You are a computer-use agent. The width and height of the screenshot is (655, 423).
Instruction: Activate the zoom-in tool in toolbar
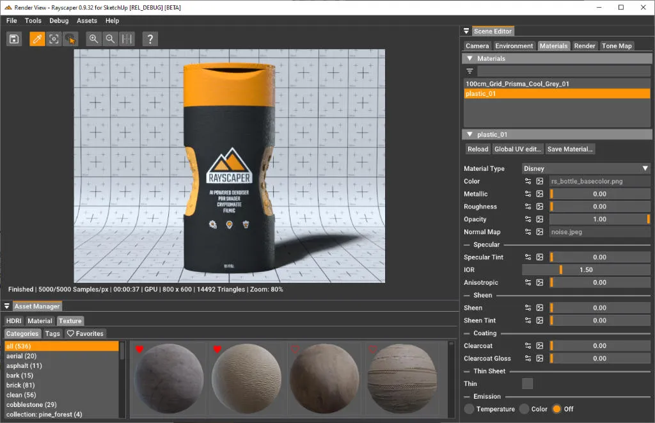[93, 39]
